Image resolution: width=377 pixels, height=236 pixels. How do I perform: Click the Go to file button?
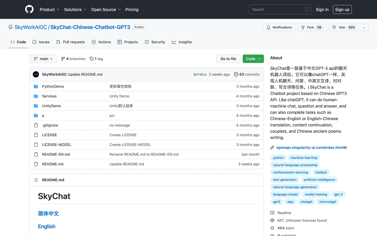pyautogui.click(x=228, y=59)
